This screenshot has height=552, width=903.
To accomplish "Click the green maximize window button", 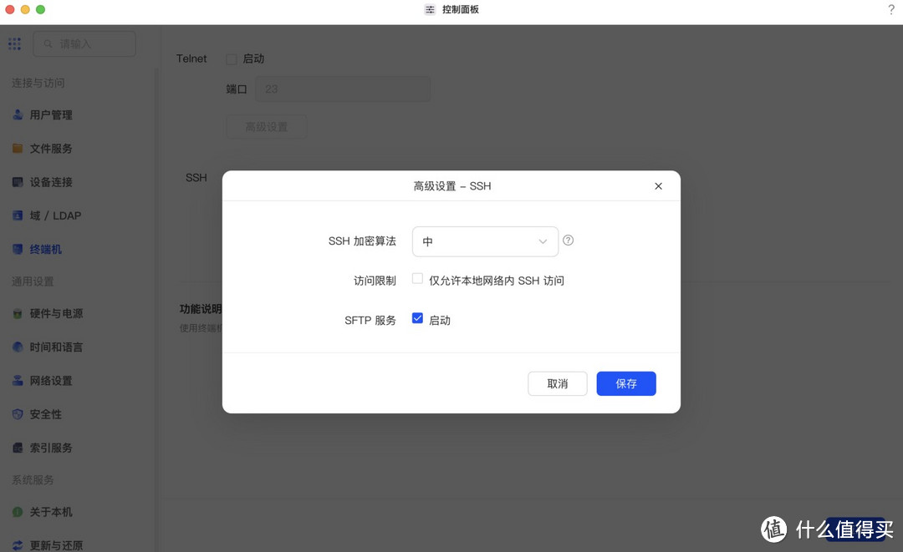I will [40, 9].
